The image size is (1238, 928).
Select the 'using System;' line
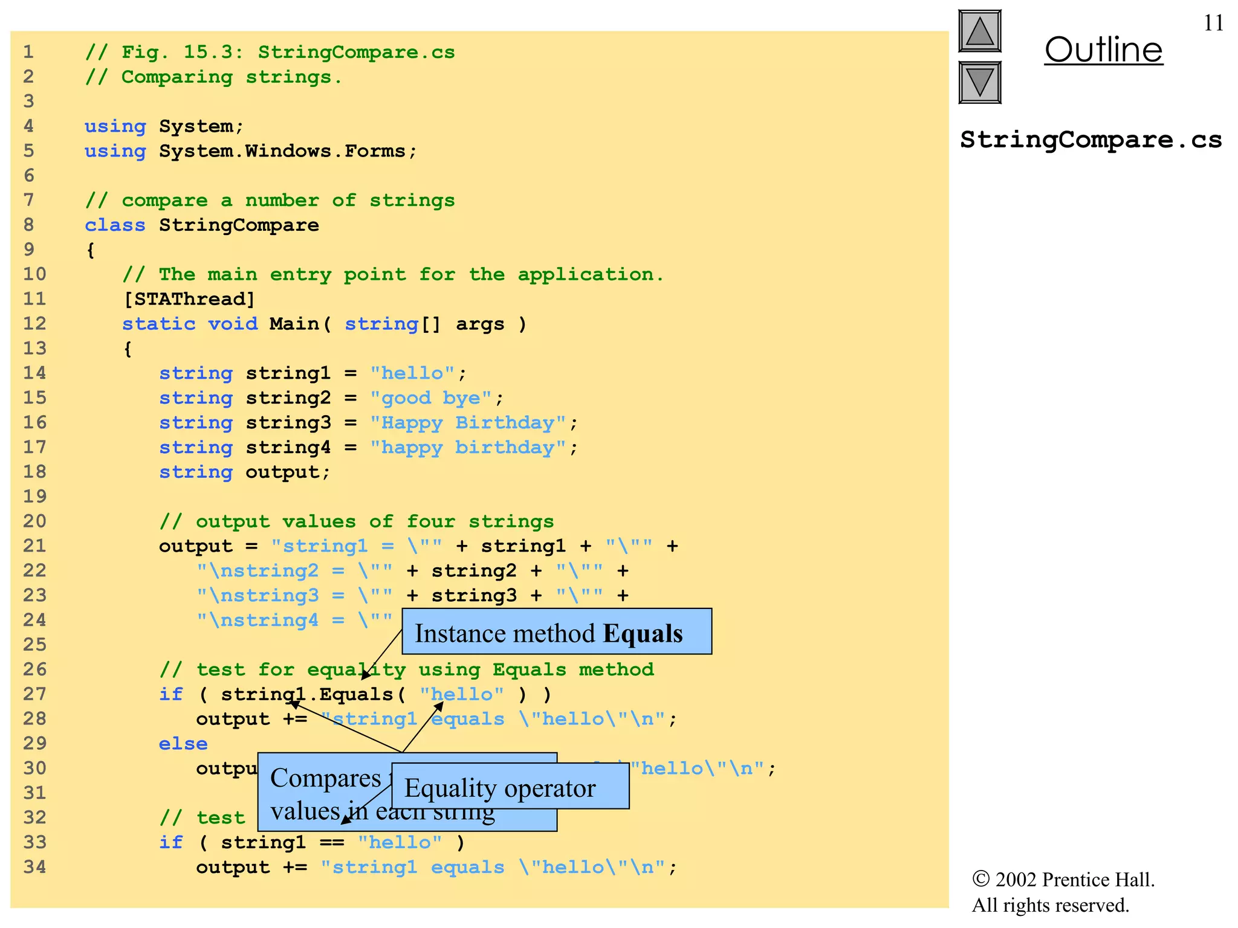click(x=164, y=126)
